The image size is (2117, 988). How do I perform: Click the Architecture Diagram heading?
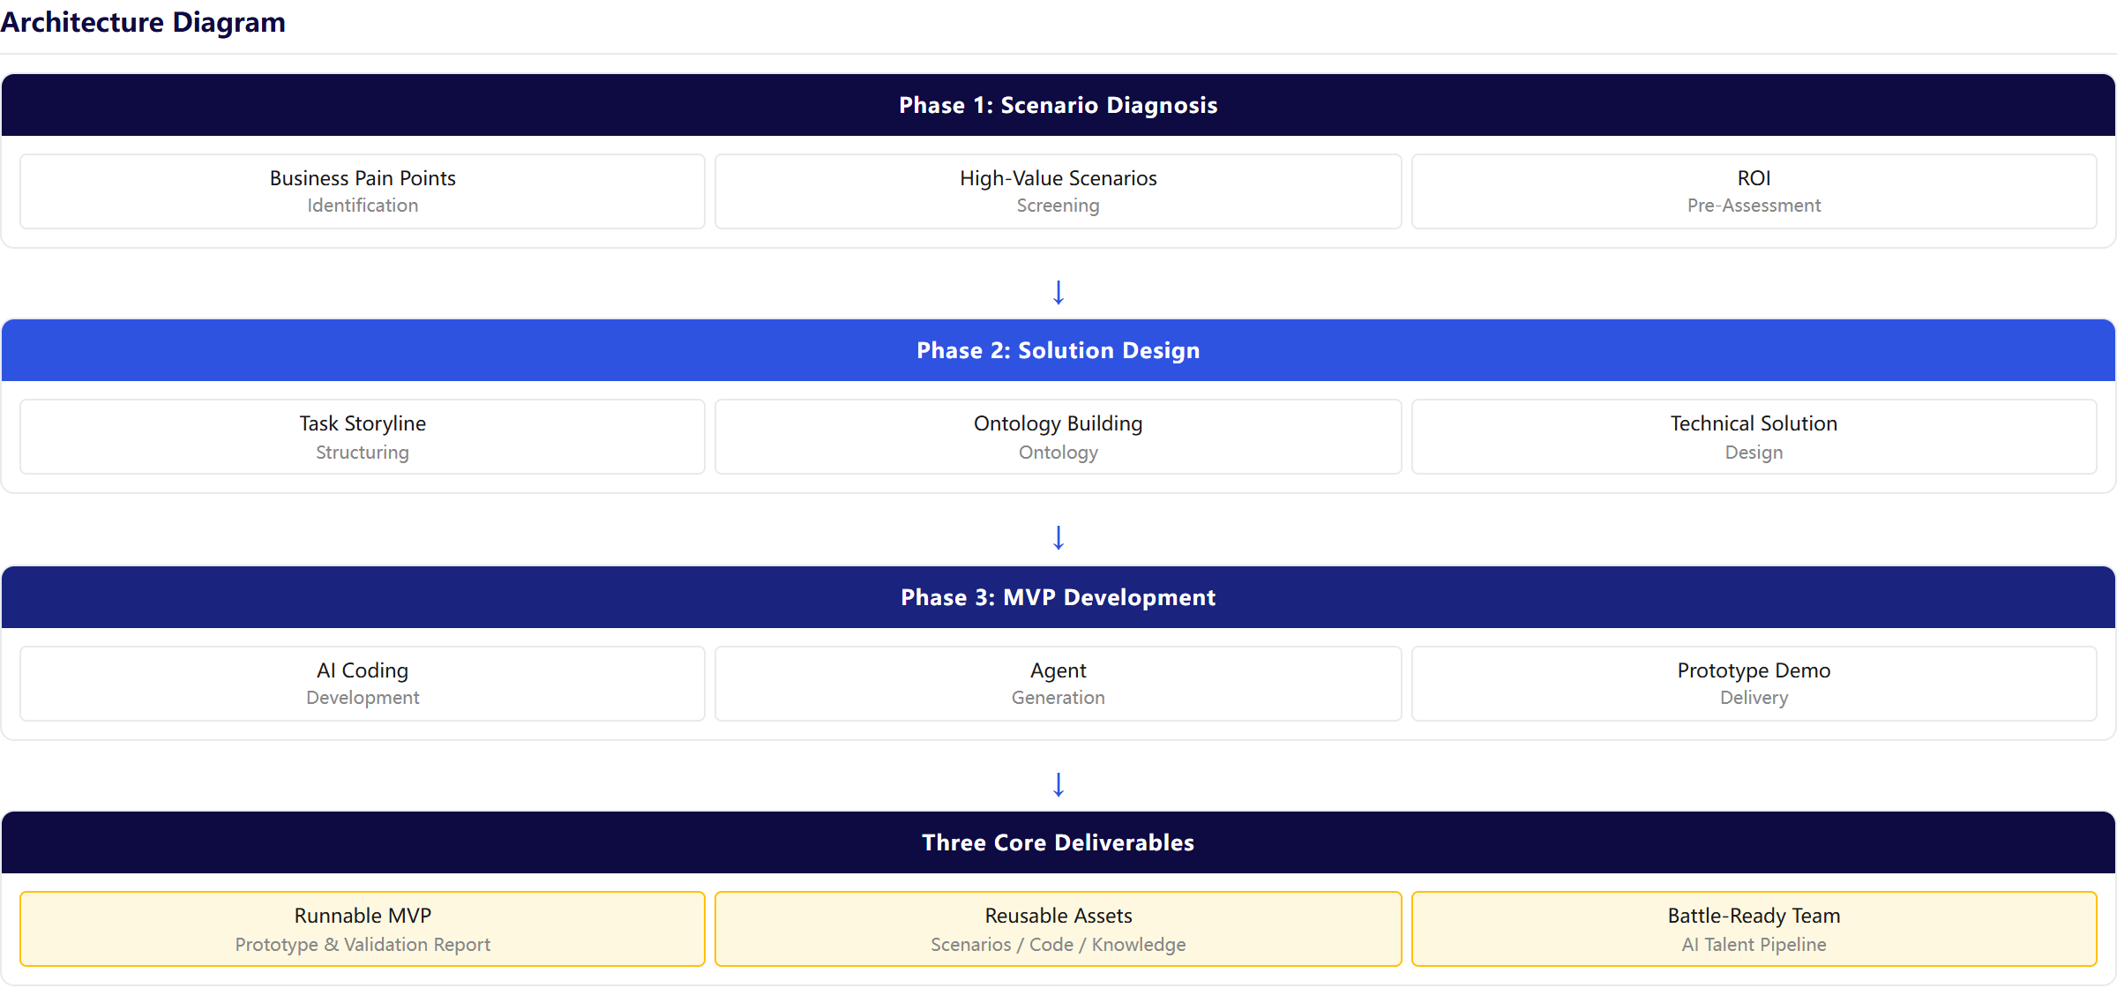pyautogui.click(x=143, y=21)
